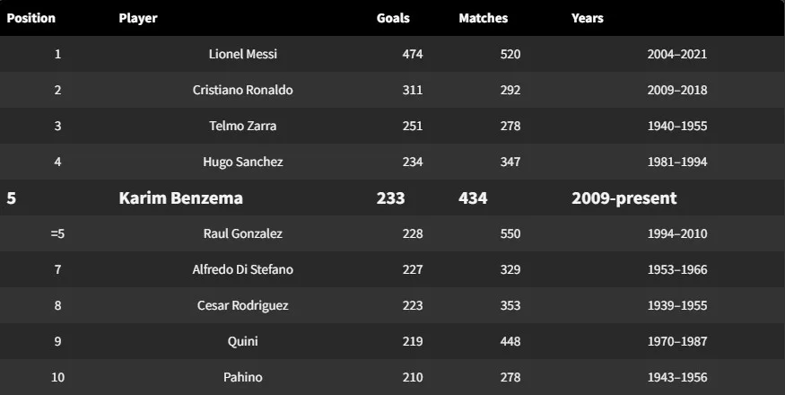Click Telmo Zarra in the table

point(243,126)
